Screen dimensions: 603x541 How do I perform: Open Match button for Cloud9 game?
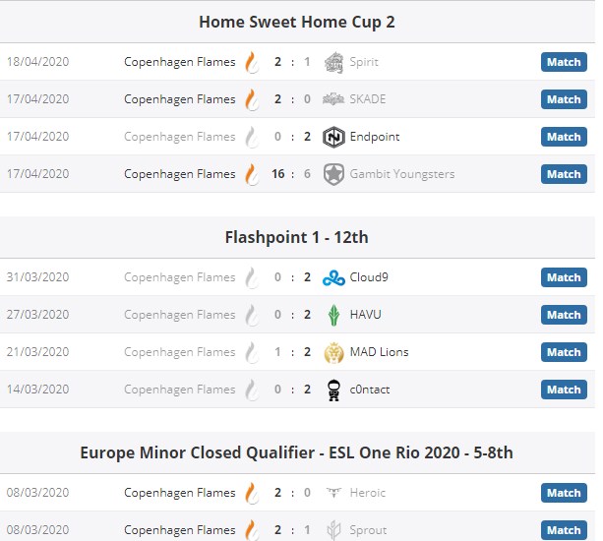coord(564,277)
